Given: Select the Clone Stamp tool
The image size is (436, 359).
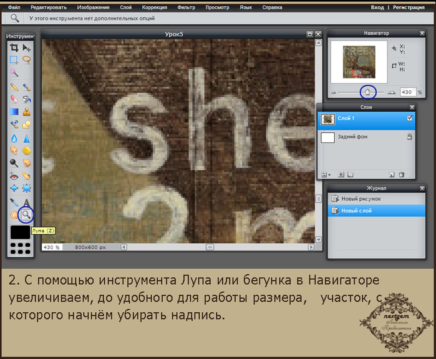Looking at the screenshot, I should pos(27,112).
